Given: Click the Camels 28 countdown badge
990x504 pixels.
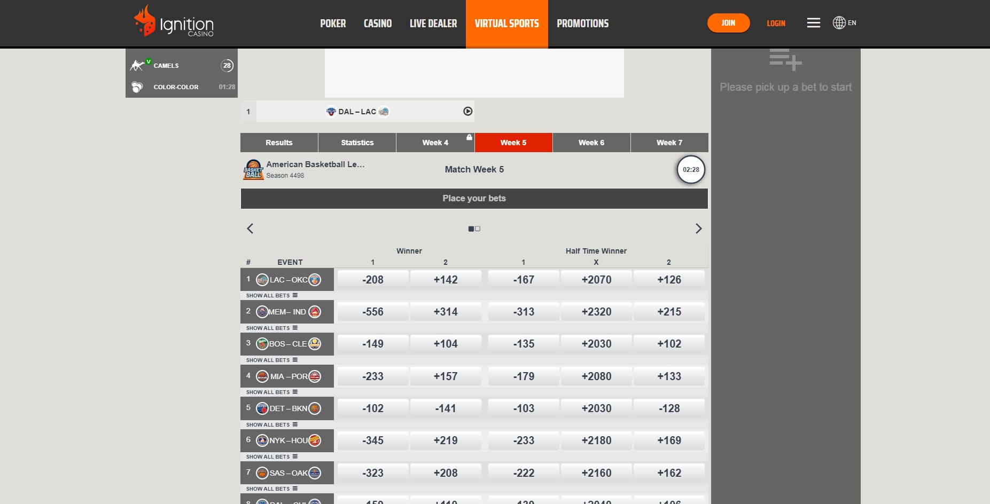Looking at the screenshot, I should coord(227,65).
